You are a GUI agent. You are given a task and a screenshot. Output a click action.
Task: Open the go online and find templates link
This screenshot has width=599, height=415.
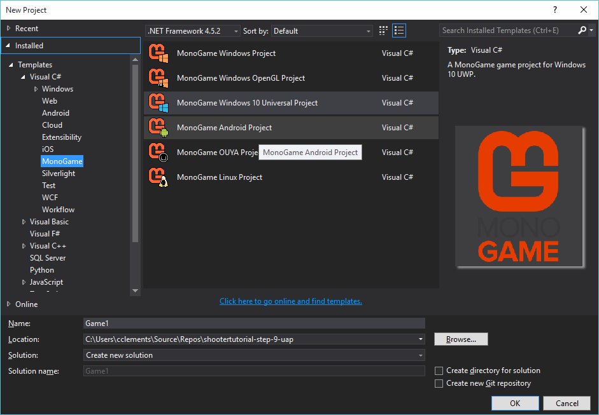291,301
